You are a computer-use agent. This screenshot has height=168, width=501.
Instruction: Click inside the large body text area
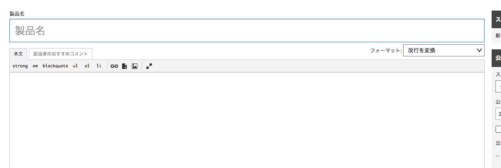(247, 120)
